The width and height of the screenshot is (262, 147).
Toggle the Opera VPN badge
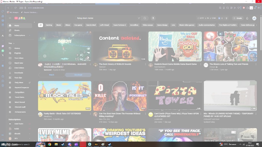pyautogui.click(x=21, y=8)
